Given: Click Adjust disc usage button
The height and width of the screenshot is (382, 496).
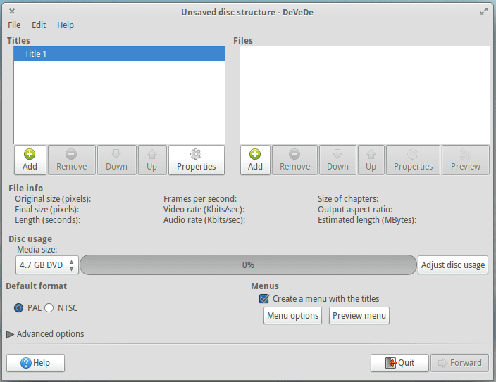Looking at the screenshot, I should [x=453, y=265].
